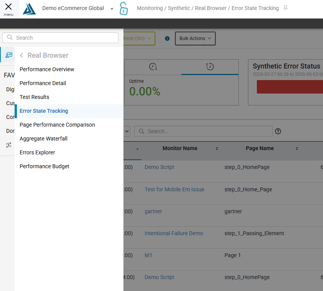Toggle sort arrow on first table column
The image size is (323, 291).
pyautogui.click(x=137, y=149)
